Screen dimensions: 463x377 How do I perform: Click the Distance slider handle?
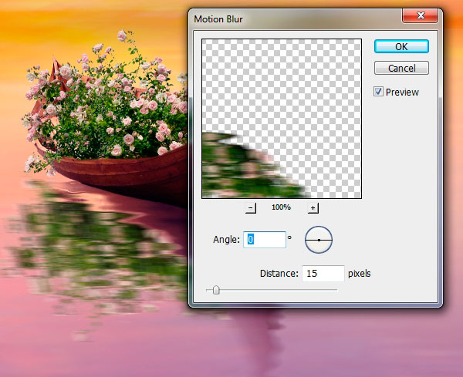216,291
